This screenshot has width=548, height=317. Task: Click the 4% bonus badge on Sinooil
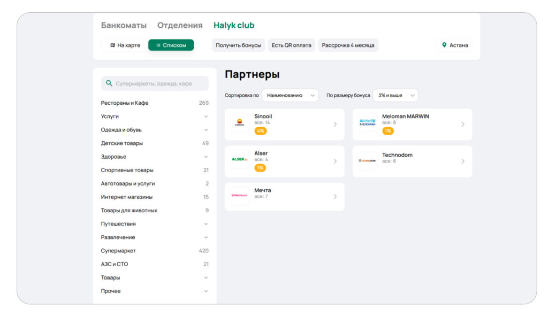261,131
